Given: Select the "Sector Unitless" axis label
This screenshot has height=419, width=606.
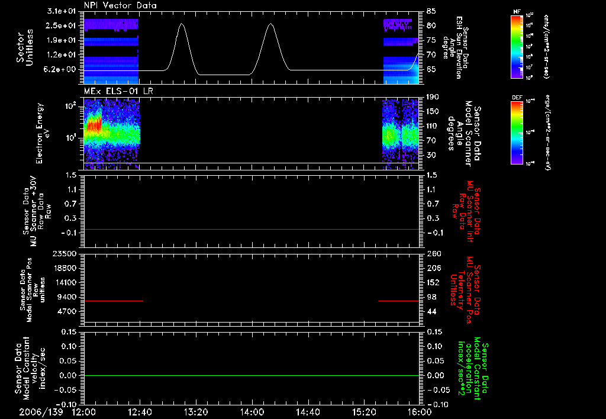Looking at the screenshot, I should [x=25, y=47].
